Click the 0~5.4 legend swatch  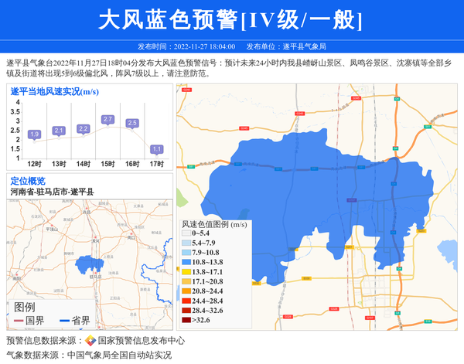tap(186, 233)
